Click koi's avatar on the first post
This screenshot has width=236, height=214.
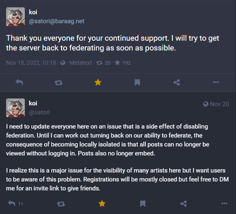click(x=15, y=17)
